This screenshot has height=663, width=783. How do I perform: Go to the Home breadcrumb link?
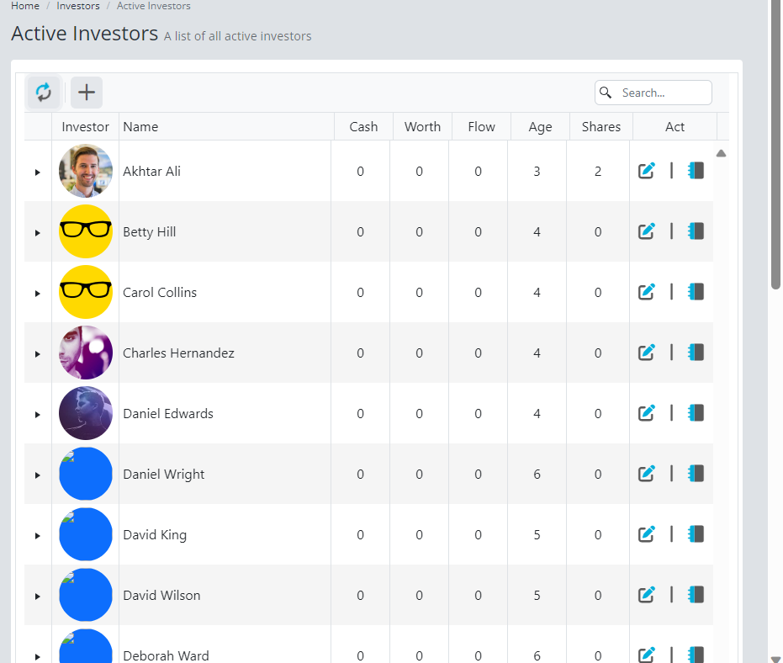25,6
